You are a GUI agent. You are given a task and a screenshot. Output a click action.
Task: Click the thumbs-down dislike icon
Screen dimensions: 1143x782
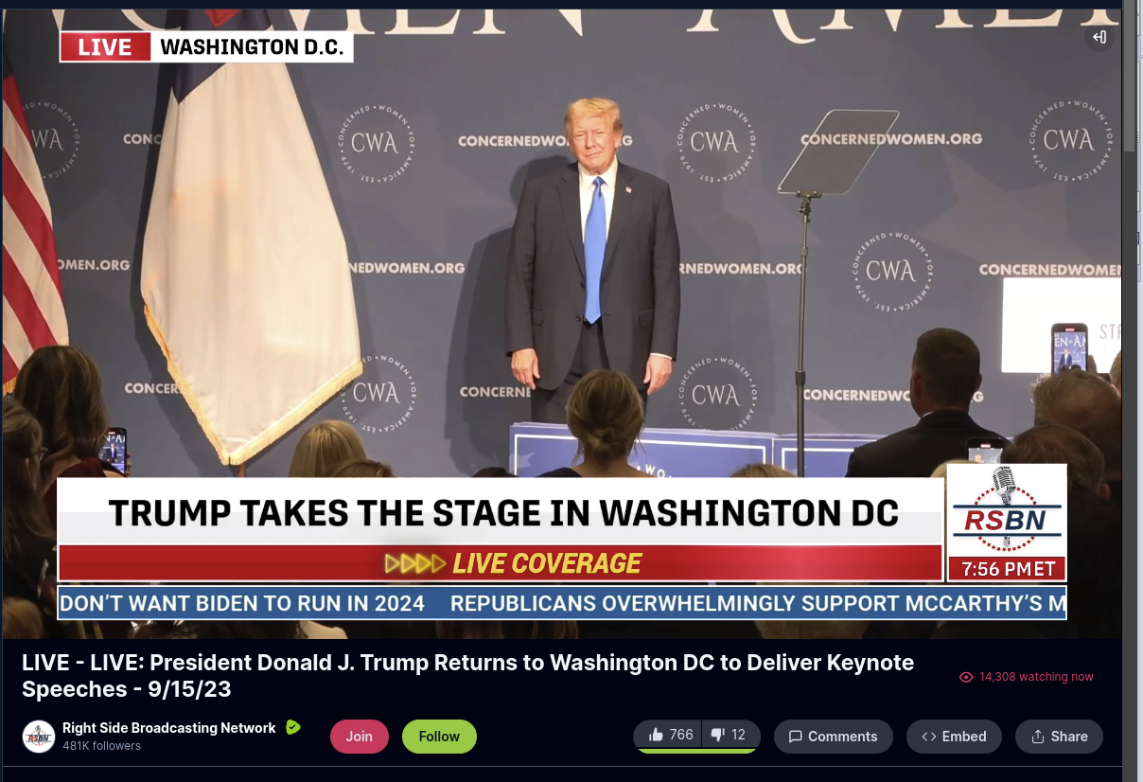(x=718, y=735)
